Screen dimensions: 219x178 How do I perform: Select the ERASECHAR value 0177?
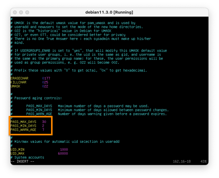[x=46, y=78]
